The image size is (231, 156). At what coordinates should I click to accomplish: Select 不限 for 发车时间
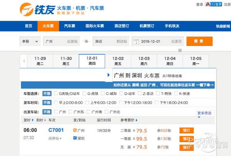47,103
